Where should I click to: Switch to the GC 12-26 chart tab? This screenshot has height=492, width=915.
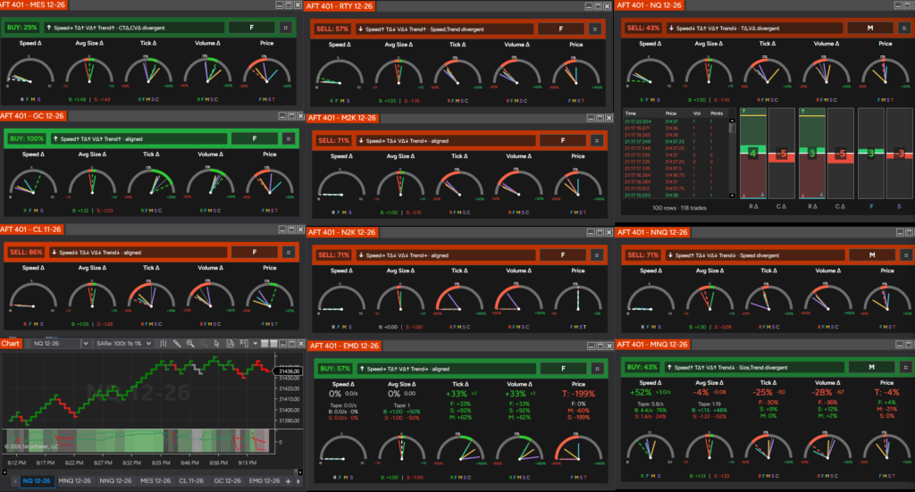[227, 481]
